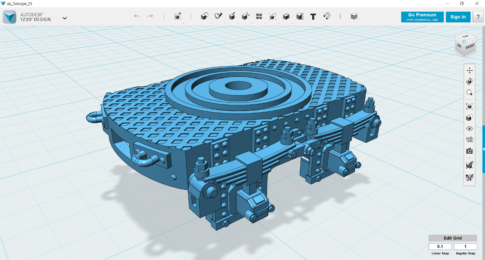Expand the side panel arrow on right edge

[483, 149]
